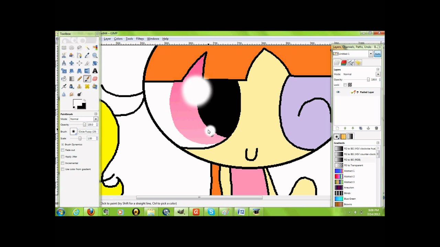Open Firefox from the taskbar
The height and width of the screenshot is (247, 440).
[91, 212]
